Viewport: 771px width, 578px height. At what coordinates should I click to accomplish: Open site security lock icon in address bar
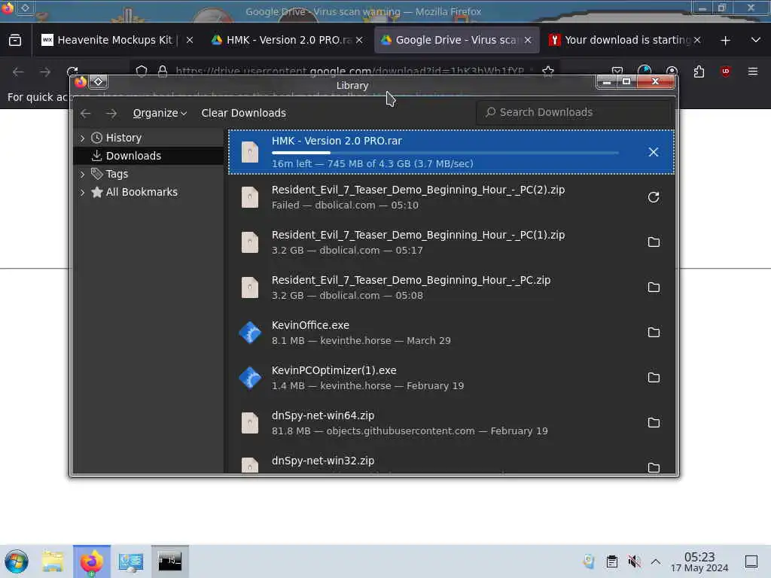point(163,71)
